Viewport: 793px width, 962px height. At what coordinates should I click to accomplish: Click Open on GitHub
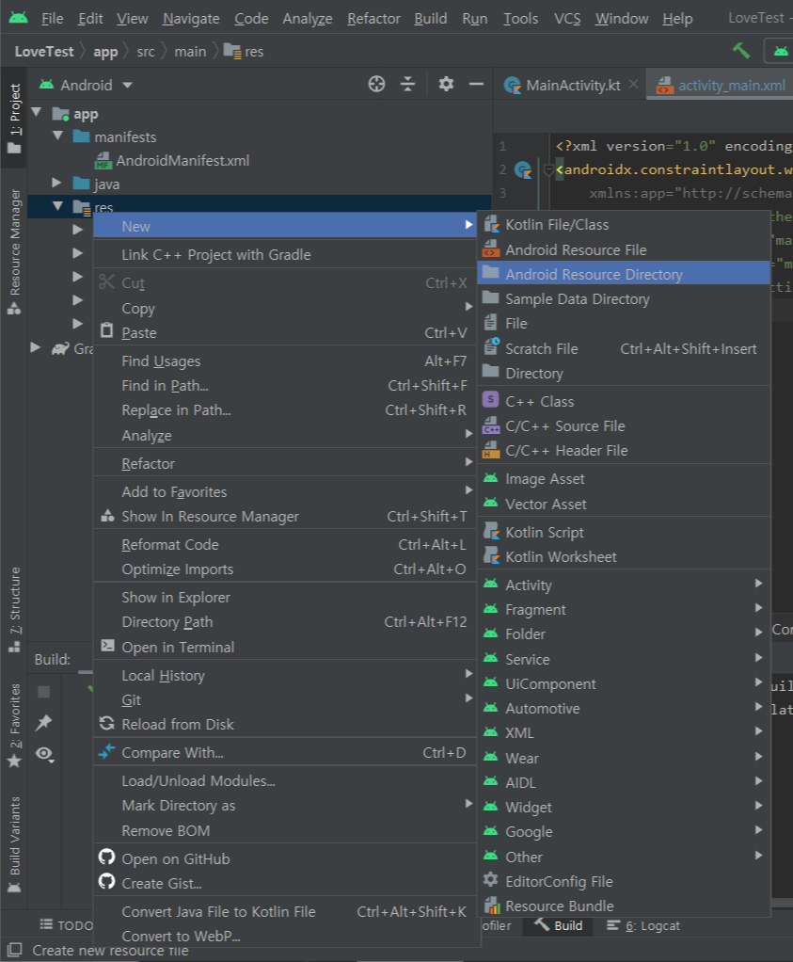[286, 858]
